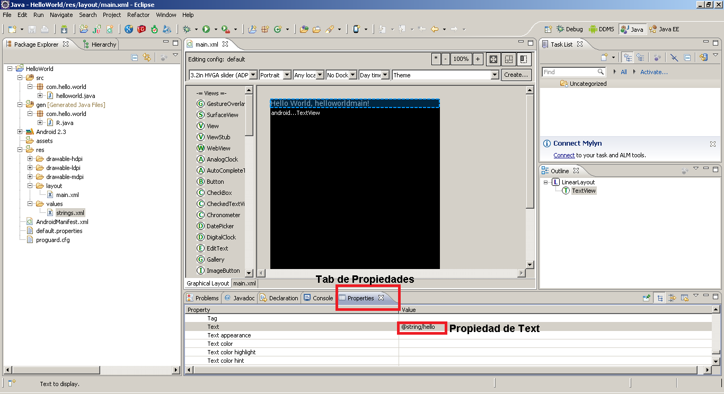This screenshot has height=394, width=724.
Task: Click the Find field in Task List
Action: pyautogui.click(x=573, y=72)
